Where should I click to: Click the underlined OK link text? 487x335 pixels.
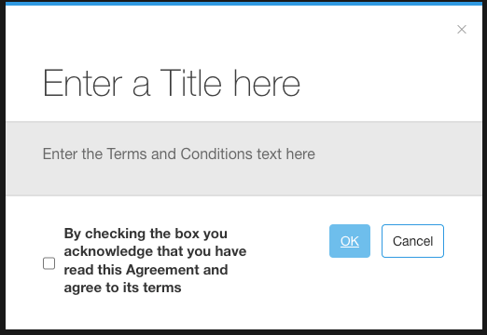pyautogui.click(x=350, y=241)
